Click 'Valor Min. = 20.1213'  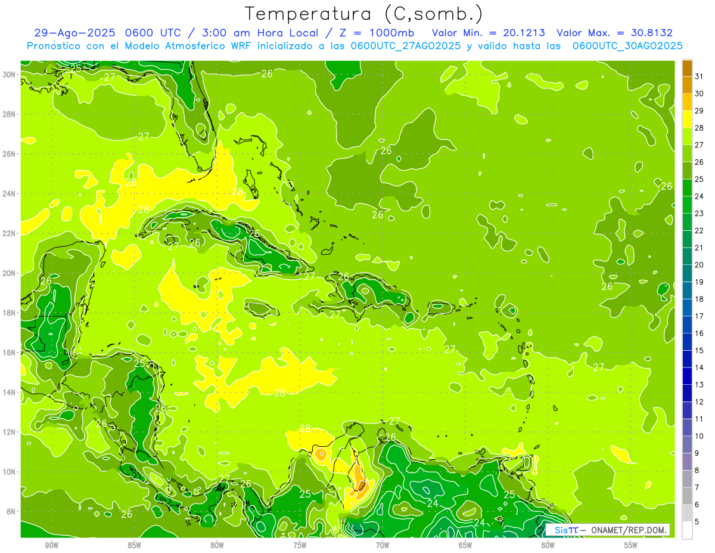click(x=490, y=33)
